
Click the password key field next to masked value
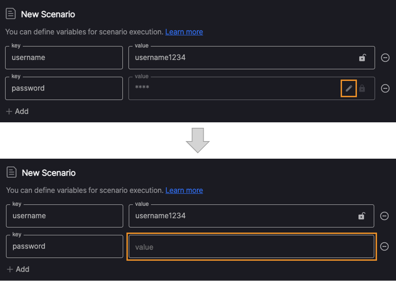[64, 88]
